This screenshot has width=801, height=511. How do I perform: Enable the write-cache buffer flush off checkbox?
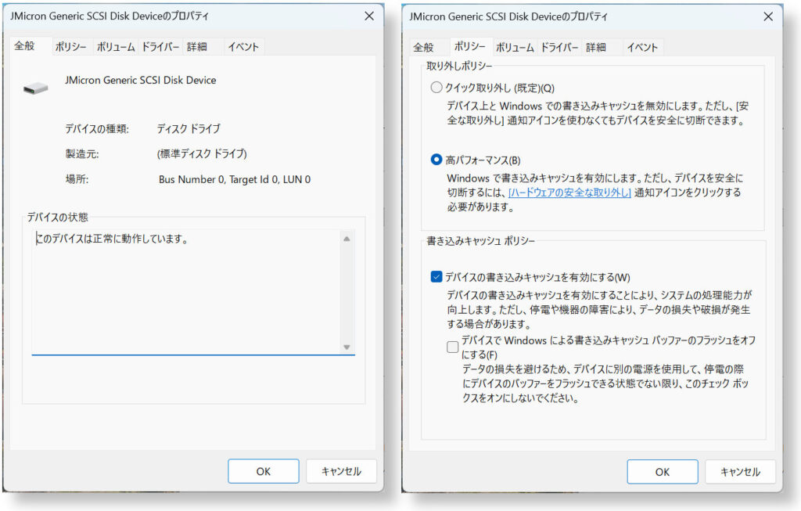pyautogui.click(x=453, y=347)
